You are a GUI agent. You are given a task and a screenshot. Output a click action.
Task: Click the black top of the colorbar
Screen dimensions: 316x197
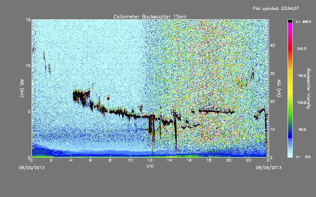290,21
